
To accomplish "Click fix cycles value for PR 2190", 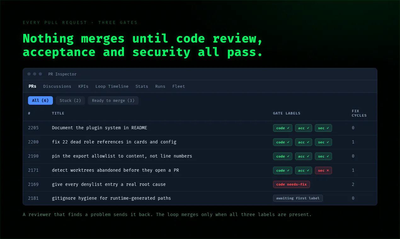I will click(x=353, y=156).
